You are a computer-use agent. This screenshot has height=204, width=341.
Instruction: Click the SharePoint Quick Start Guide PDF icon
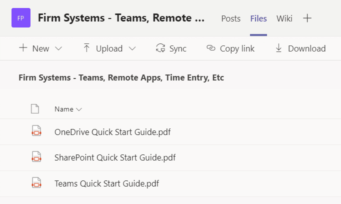click(36, 157)
